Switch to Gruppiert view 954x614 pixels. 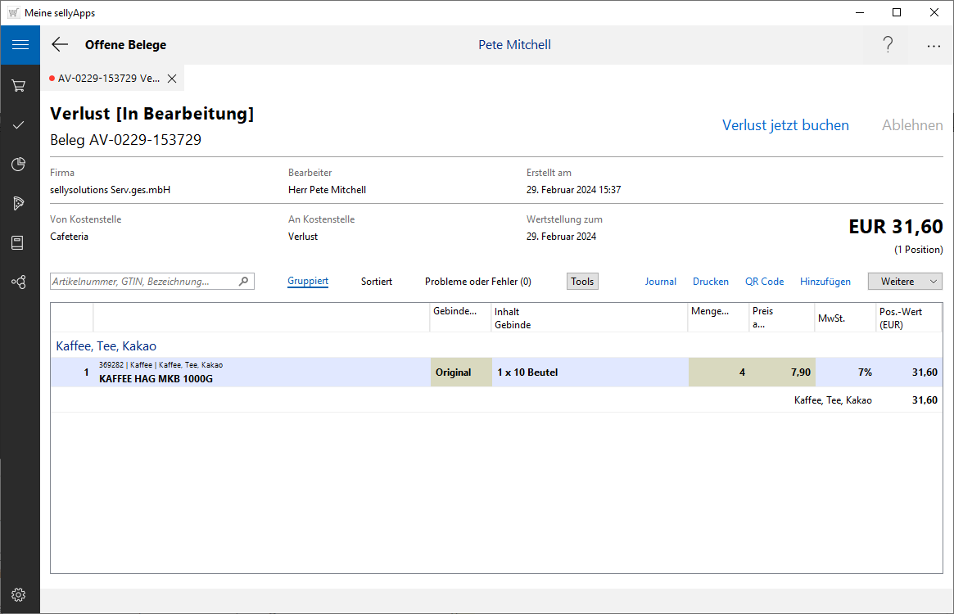coord(308,282)
